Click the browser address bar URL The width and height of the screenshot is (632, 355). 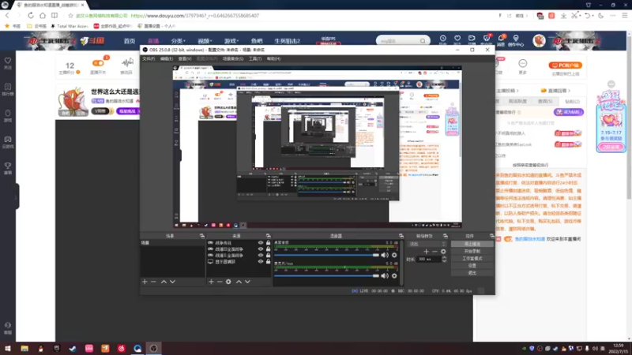(194, 16)
